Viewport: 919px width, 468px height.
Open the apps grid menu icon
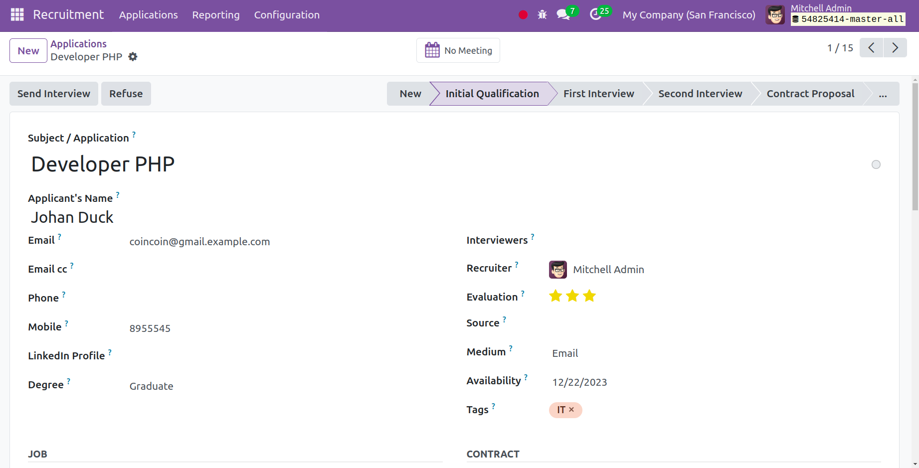click(x=17, y=15)
